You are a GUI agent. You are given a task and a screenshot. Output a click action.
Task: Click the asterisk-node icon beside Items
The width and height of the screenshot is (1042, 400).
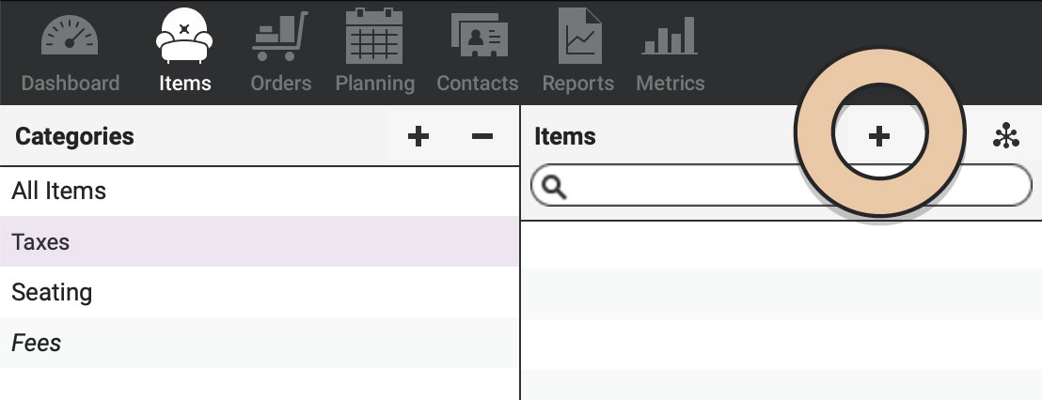[1006, 135]
